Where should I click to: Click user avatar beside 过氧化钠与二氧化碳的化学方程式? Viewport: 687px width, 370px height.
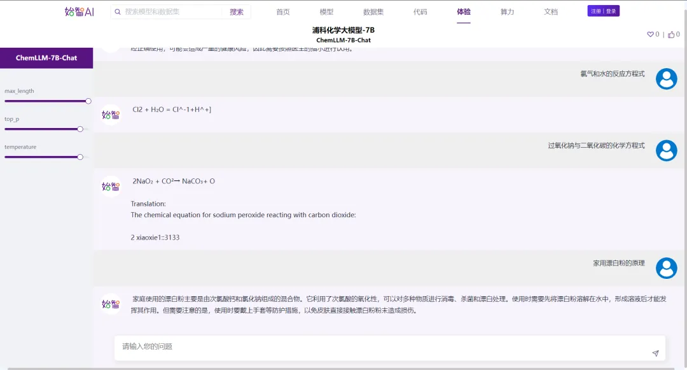(x=667, y=150)
